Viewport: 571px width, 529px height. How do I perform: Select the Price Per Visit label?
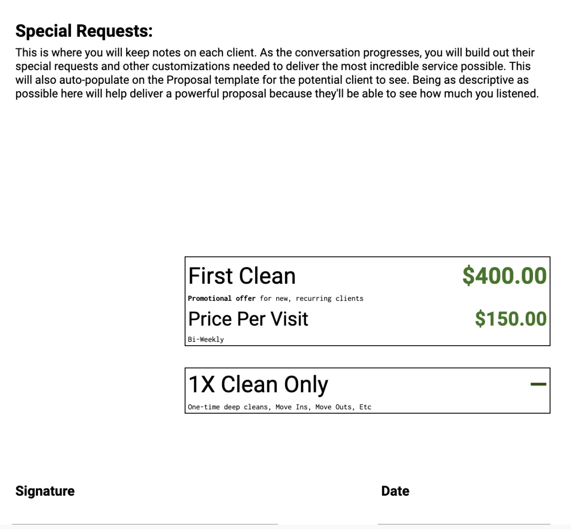click(x=248, y=319)
